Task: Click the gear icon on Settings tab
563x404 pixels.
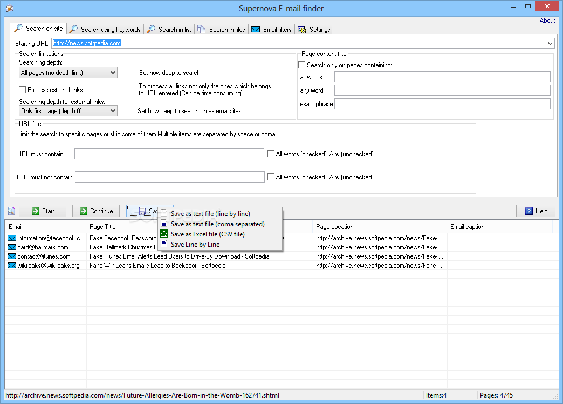Action: click(x=302, y=30)
